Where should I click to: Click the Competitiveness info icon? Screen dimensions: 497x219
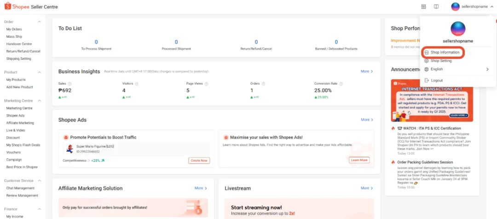[89, 161]
